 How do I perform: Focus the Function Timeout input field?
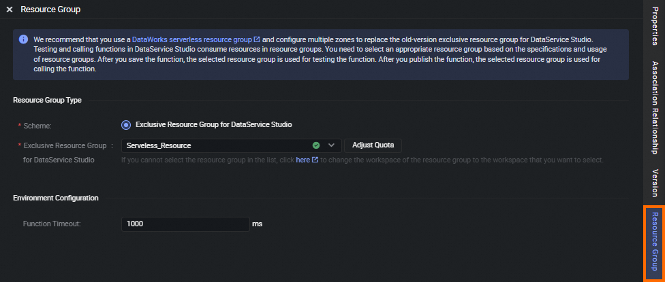click(185, 224)
